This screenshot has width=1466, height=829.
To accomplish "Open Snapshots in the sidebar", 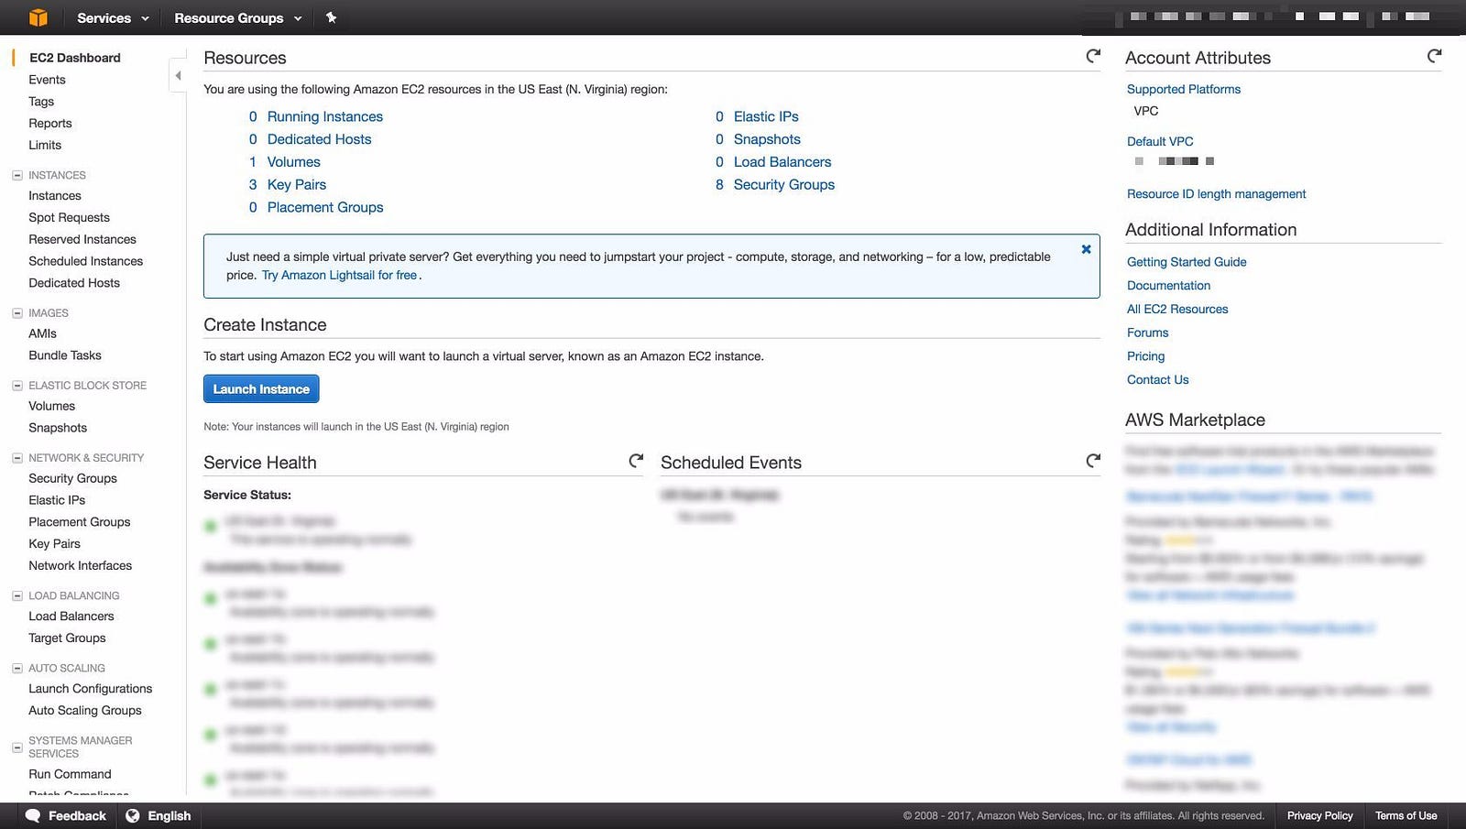I will point(58,428).
